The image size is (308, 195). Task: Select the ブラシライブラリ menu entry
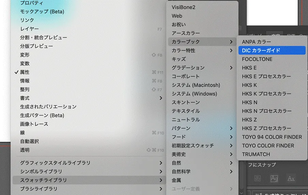(39, 189)
